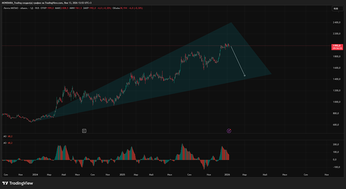346x189 pixels.
Task: Click the 200,0 label on AO scale
Action: click(336, 144)
